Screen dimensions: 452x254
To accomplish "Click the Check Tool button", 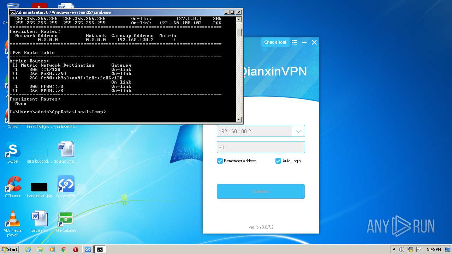I will [x=275, y=42].
